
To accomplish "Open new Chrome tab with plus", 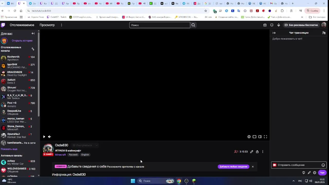I will point(293,3).
